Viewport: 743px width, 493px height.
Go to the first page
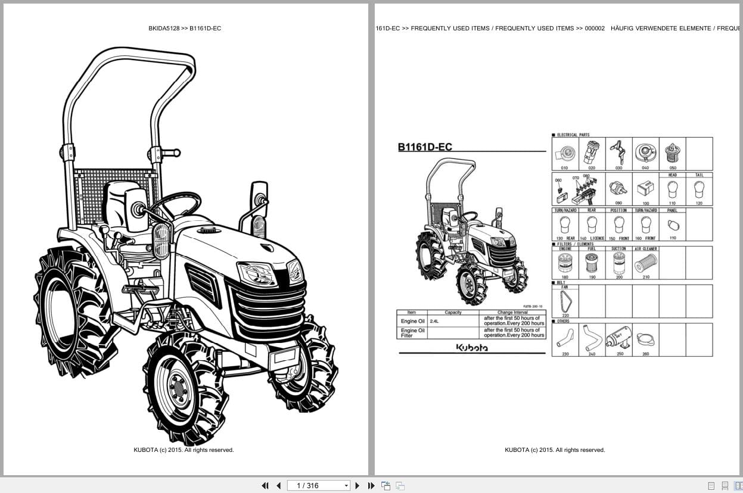(265, 486)
